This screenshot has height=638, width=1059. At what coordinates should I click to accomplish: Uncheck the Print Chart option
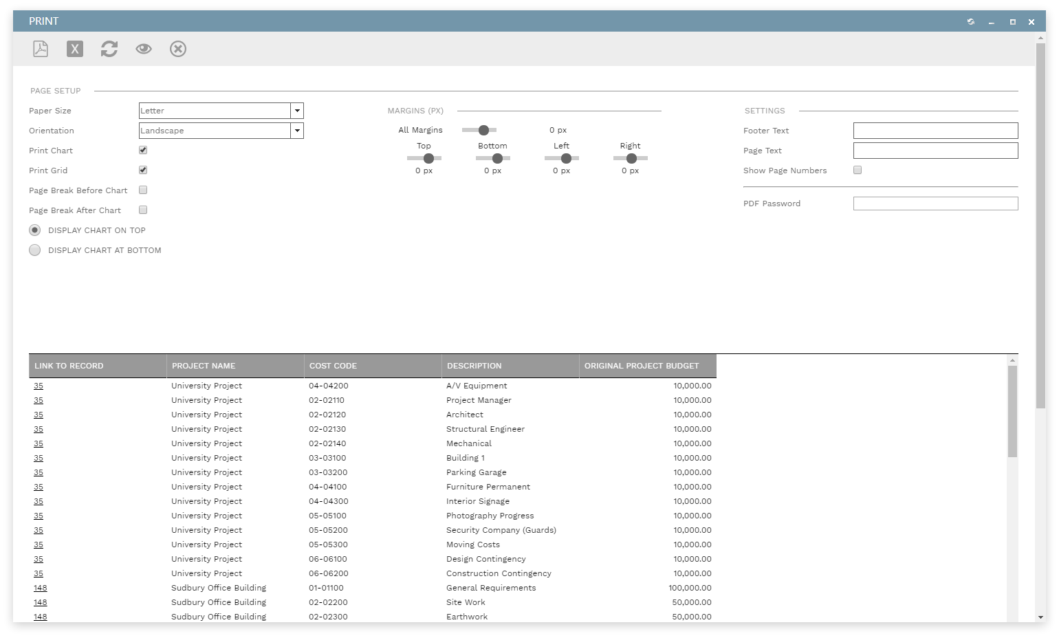click(142, 150)
